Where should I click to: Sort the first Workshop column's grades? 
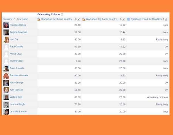pos(76,19)
